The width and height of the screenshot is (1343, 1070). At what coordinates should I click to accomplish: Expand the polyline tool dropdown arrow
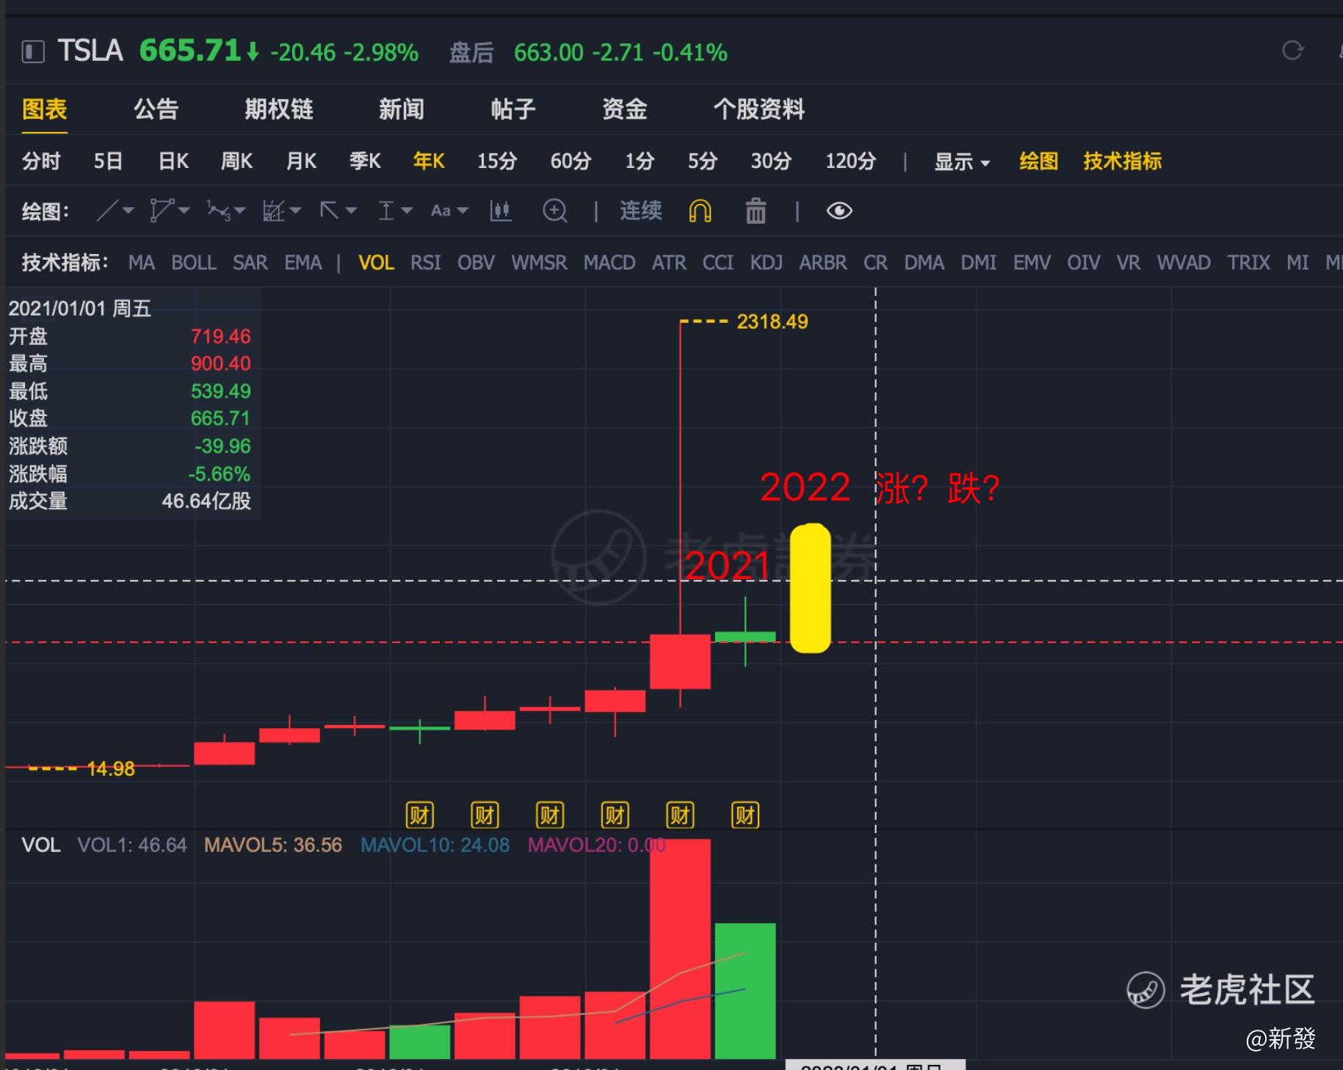(x=184, y=211)
